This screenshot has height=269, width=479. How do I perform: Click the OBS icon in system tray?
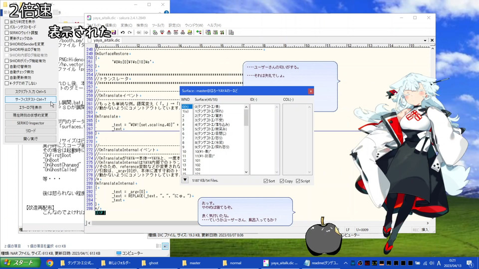tap(360, 263)
